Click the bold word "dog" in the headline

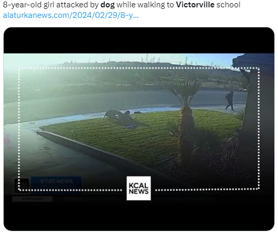pyautogui.click(x=108, y=5)
